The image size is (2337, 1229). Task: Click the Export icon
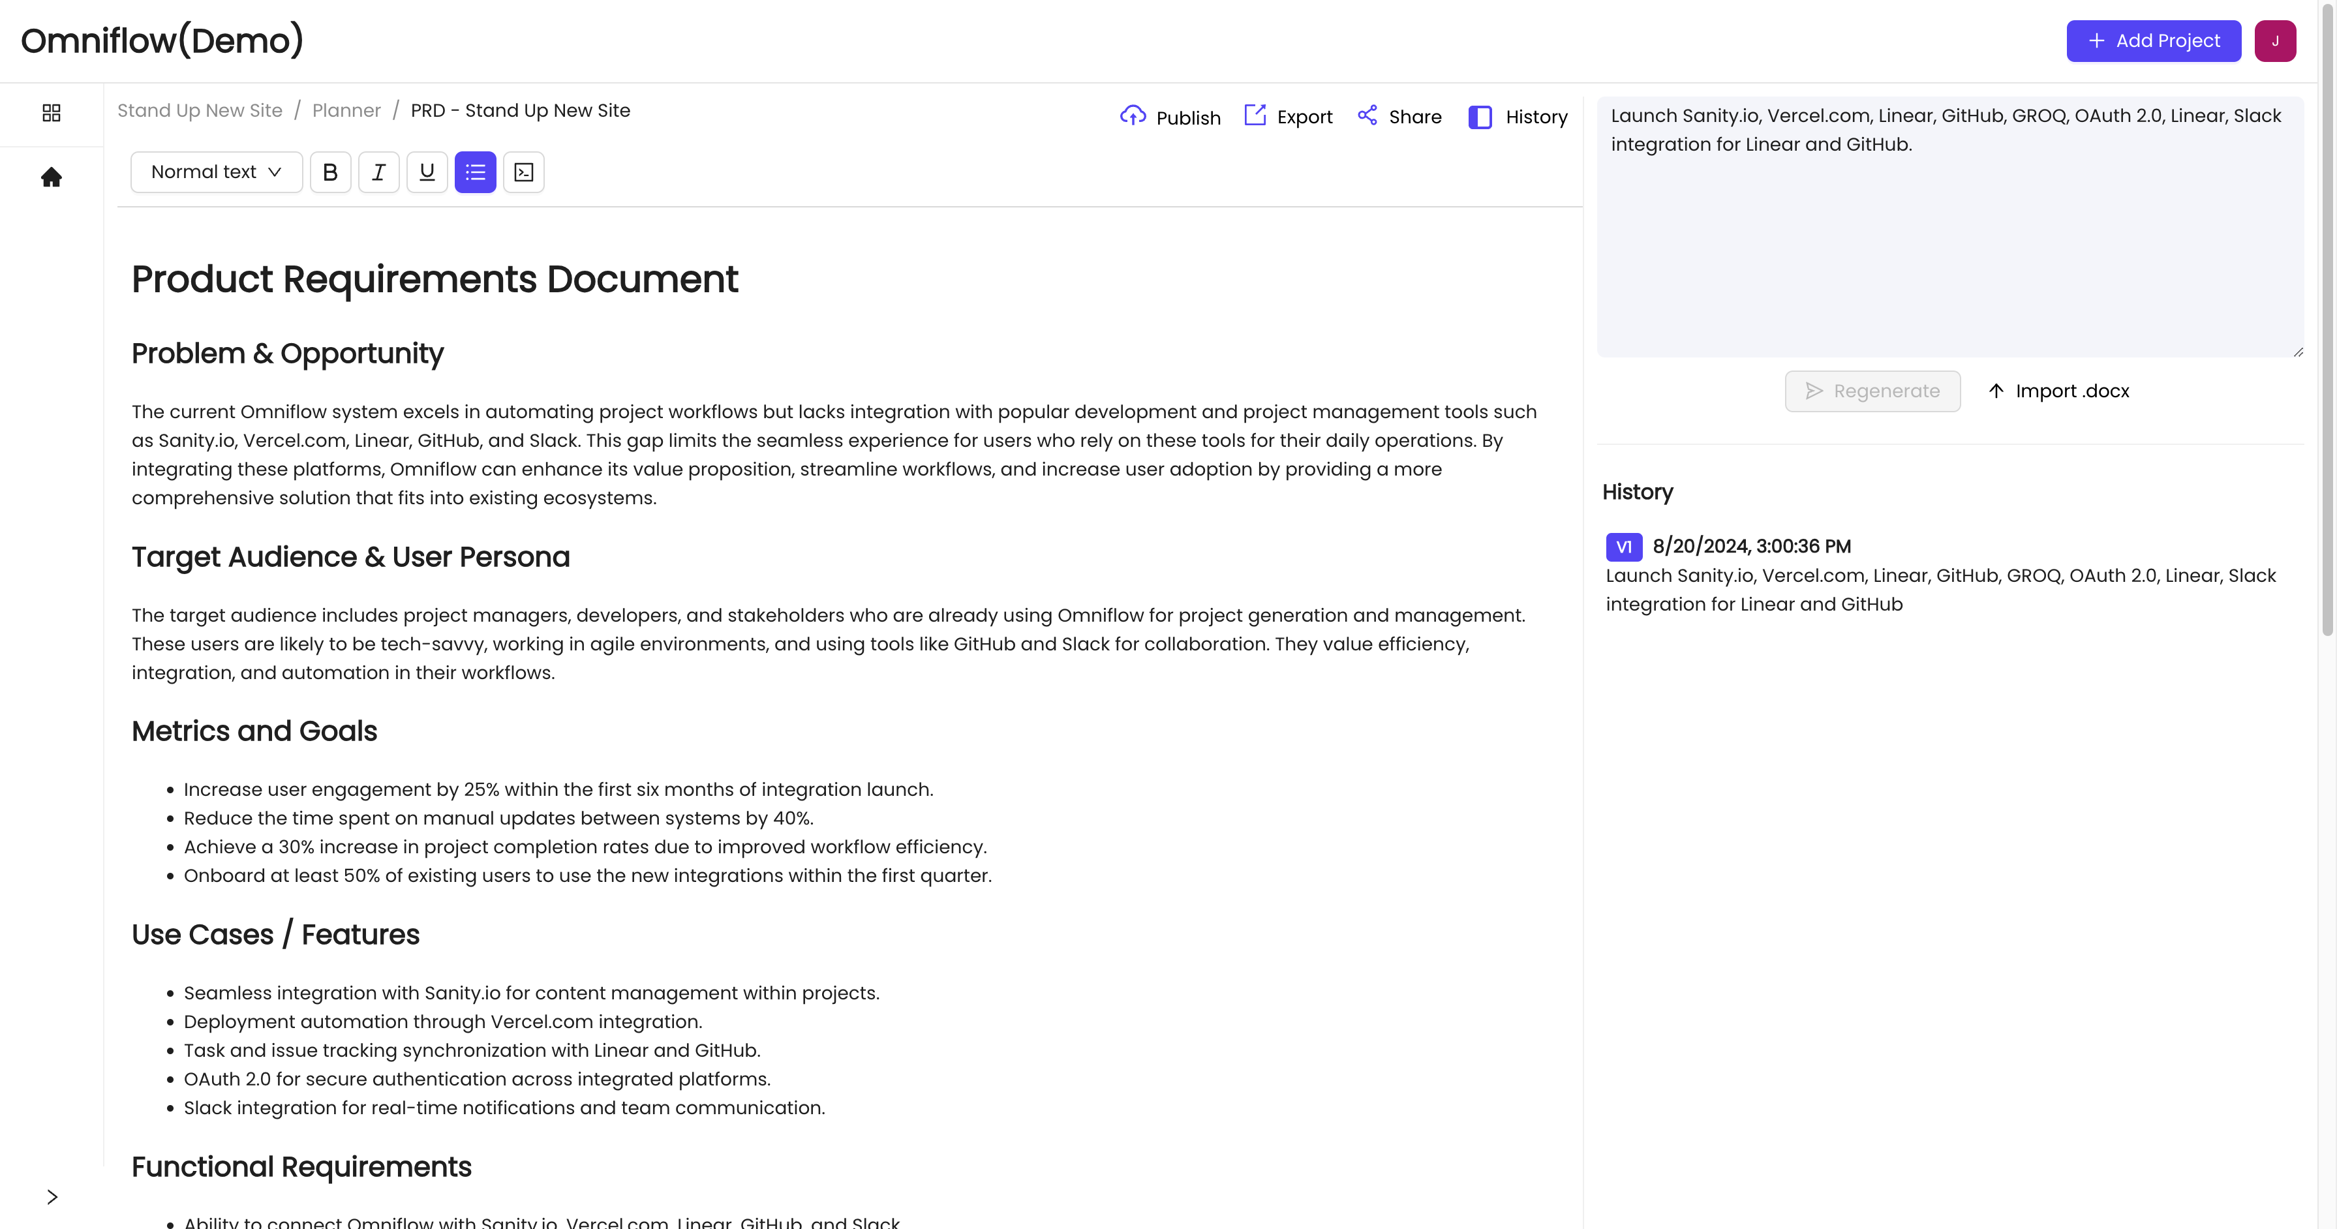(x=1255, y=115)
